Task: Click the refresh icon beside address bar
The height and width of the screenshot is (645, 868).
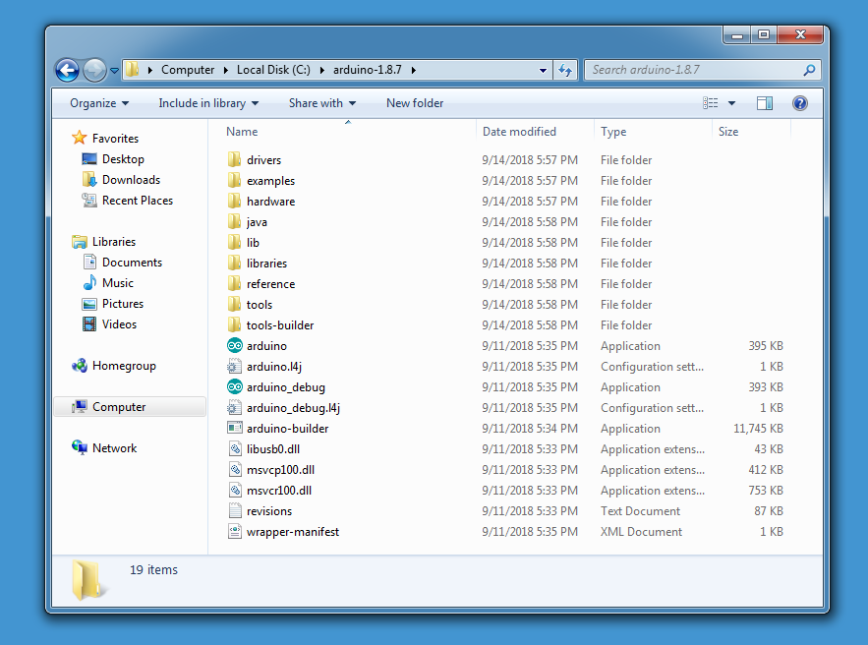Action: (x=565, y=70)
